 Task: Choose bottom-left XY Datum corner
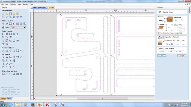tap(166, 30)
